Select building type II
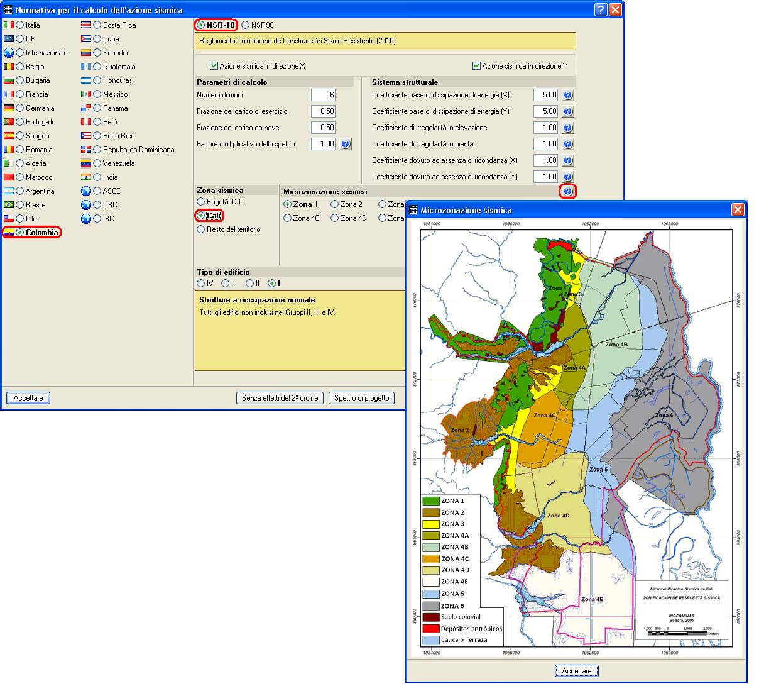 click(x=250, y=284)
